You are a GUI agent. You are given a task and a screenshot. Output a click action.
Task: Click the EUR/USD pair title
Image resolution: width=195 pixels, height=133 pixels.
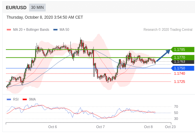coord(16,8)
